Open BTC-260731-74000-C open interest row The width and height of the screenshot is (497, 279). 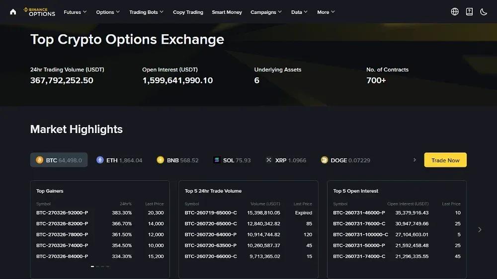point(397,256)
